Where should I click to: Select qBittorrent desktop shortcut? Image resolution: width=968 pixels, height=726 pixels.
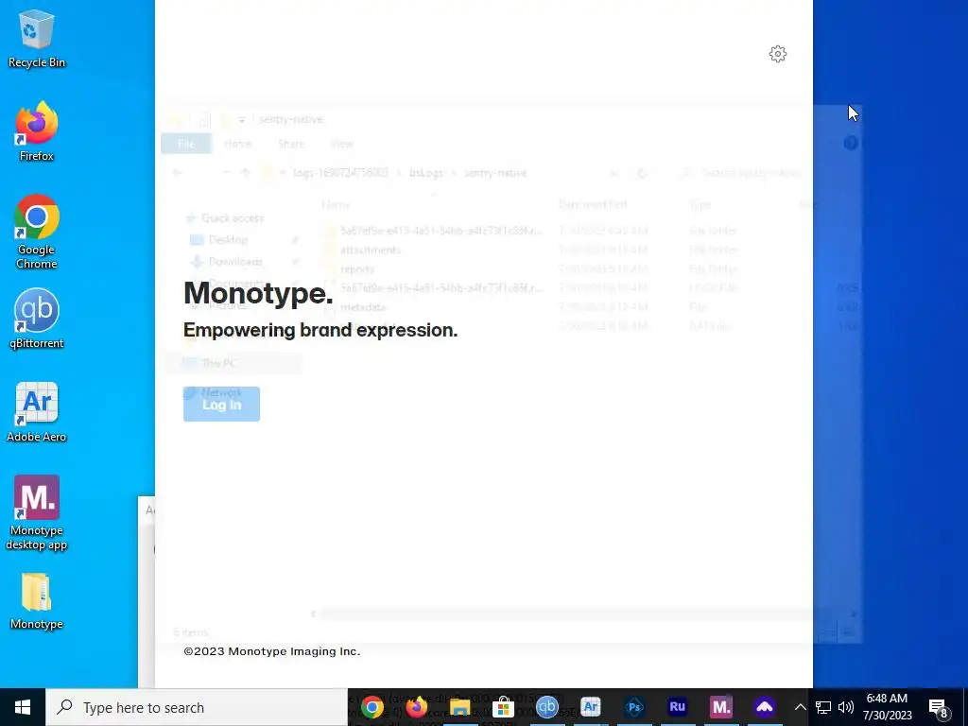click(37, 320)
